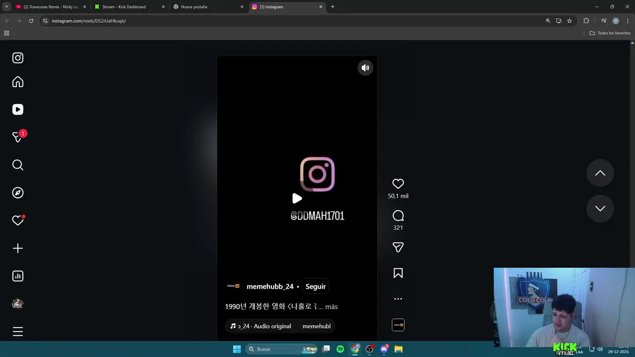The image size is (635, 357).
Task: Open Messages with unread badge
Action: (x=19, y=137)
